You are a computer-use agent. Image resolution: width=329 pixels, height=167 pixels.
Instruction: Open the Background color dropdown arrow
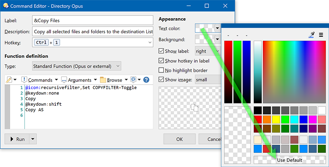point(217,39)
